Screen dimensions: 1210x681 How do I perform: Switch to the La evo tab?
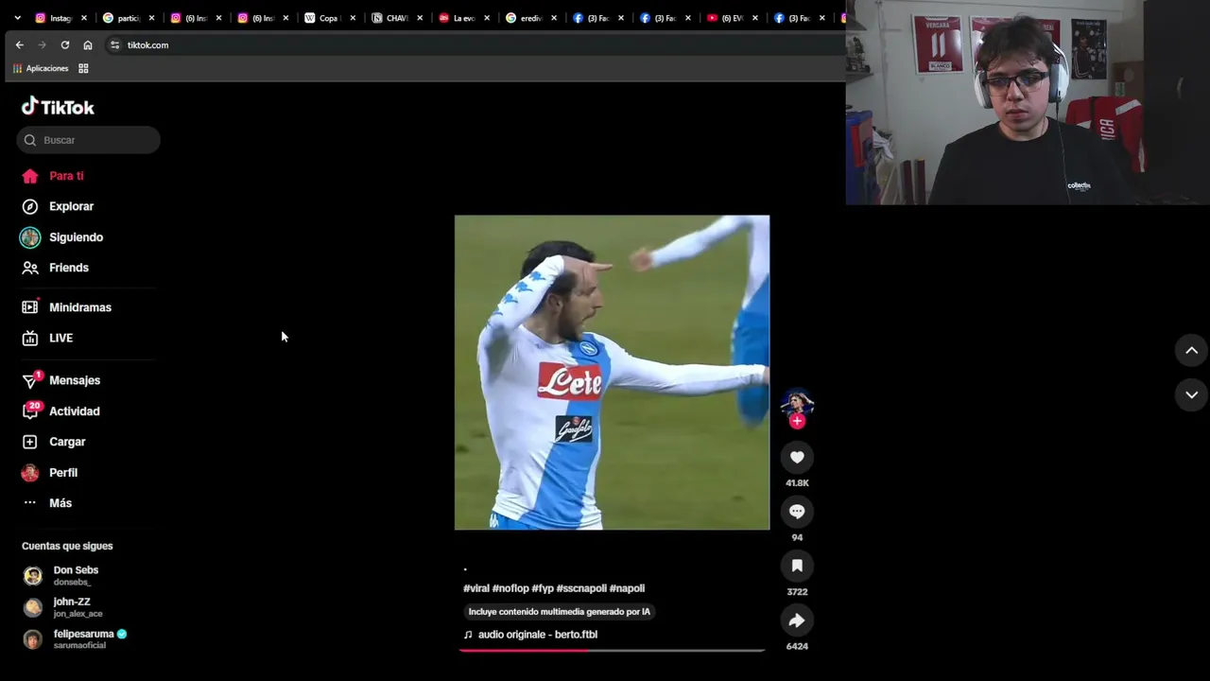[x=458, y=18]
